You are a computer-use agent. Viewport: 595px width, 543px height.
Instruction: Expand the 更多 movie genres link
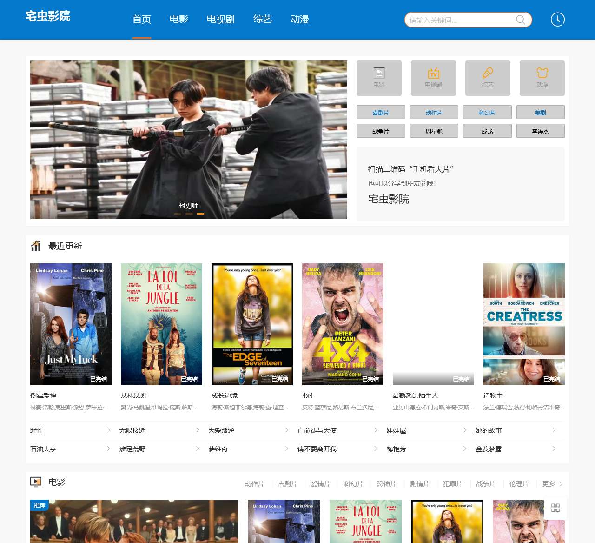point(552,484)
